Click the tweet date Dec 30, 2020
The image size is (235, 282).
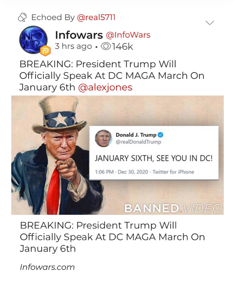(x=133, y=172)
